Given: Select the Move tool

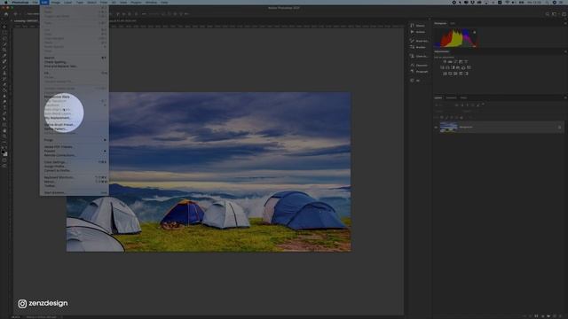Looking at the screenshot, I should pyautogui.click(x=4, y=27).
